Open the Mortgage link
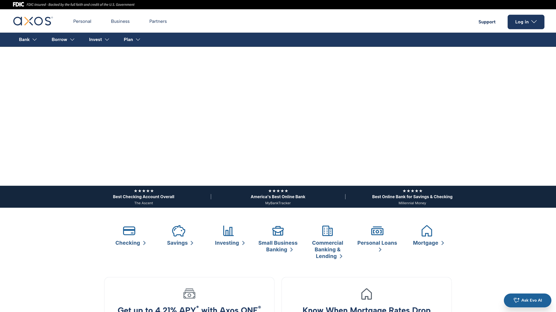 click(x=428, y=243)
